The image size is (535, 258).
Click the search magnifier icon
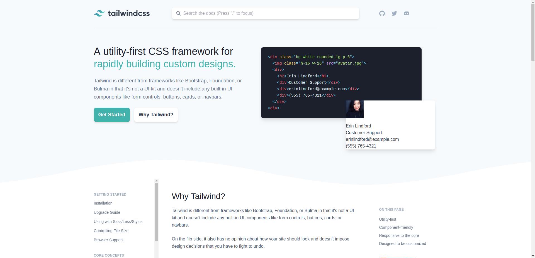(x=178, y=13)
